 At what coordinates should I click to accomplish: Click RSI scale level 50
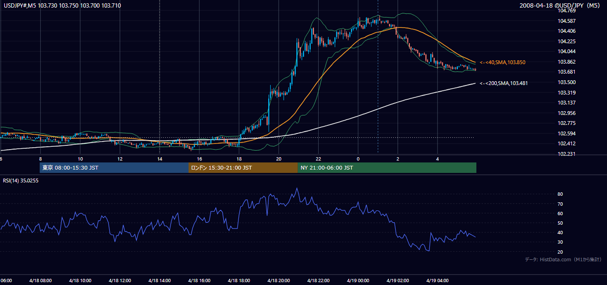(560, 223)
